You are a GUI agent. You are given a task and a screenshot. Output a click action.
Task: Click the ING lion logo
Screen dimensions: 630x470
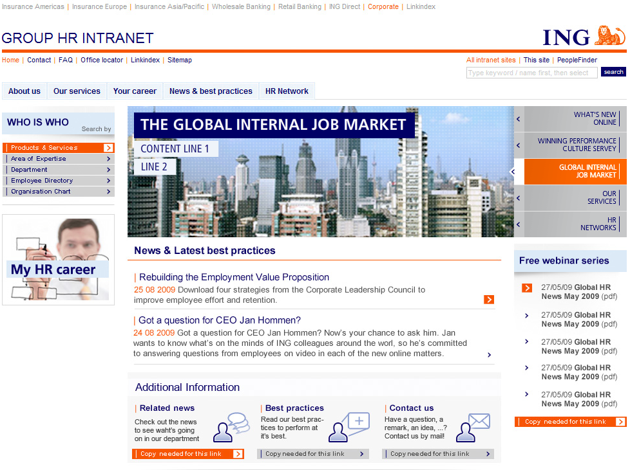click(x=609, y=36)
